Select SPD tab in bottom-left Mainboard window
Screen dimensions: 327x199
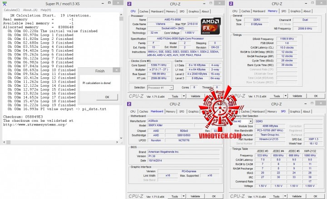[182, 112]
